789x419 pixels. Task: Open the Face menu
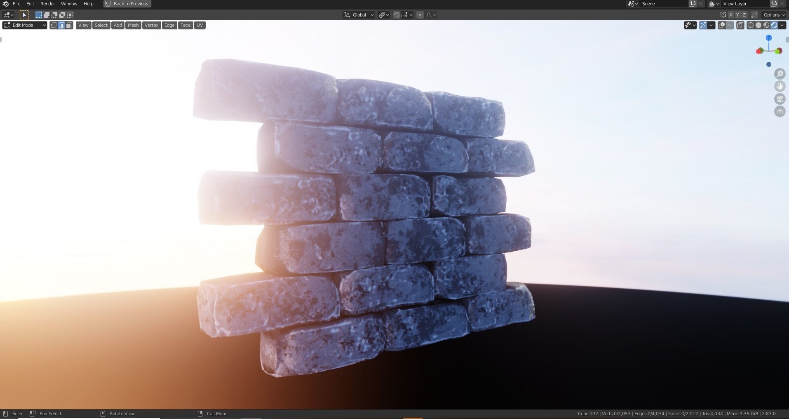(x=186, y=25)
